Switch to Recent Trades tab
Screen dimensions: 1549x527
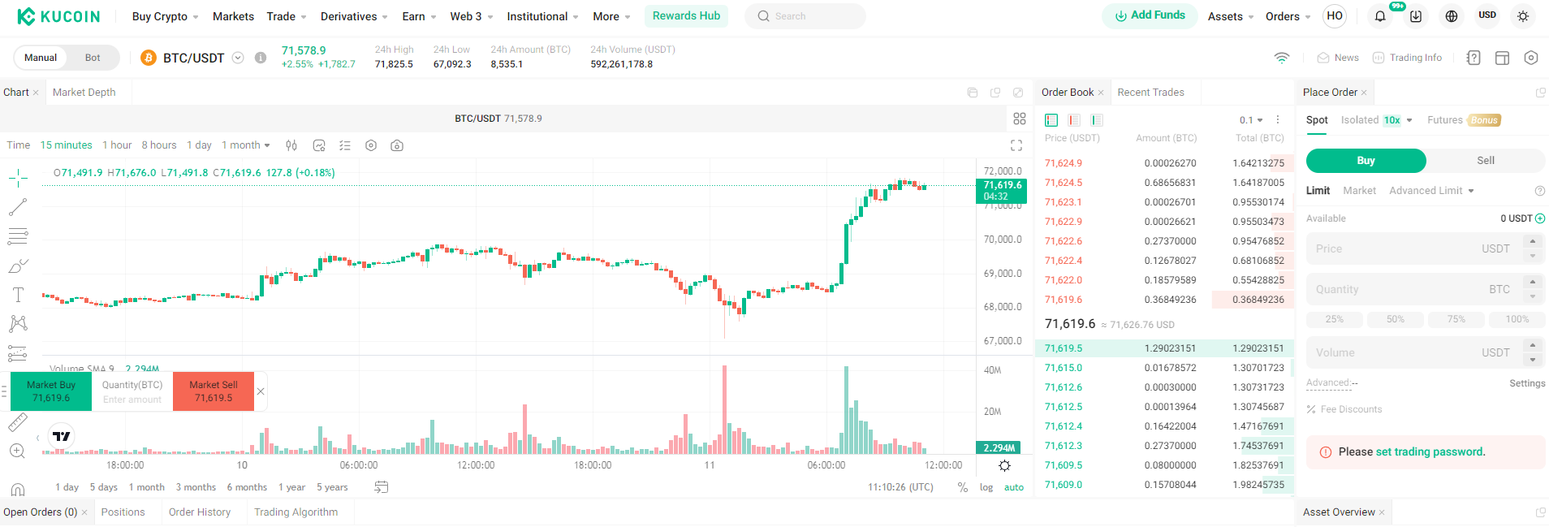[1150, 93]
